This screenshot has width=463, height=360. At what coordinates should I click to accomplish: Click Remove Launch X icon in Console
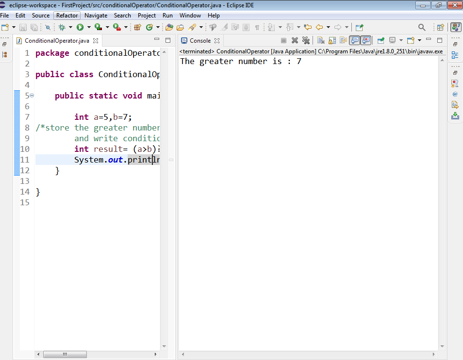click(295, 40)
